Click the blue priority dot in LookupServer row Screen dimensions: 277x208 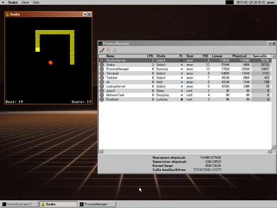click(181, 86)
